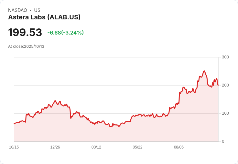Click the US market label
The width and height of the screenshot is (238, 164).
(x=37, y=10)
